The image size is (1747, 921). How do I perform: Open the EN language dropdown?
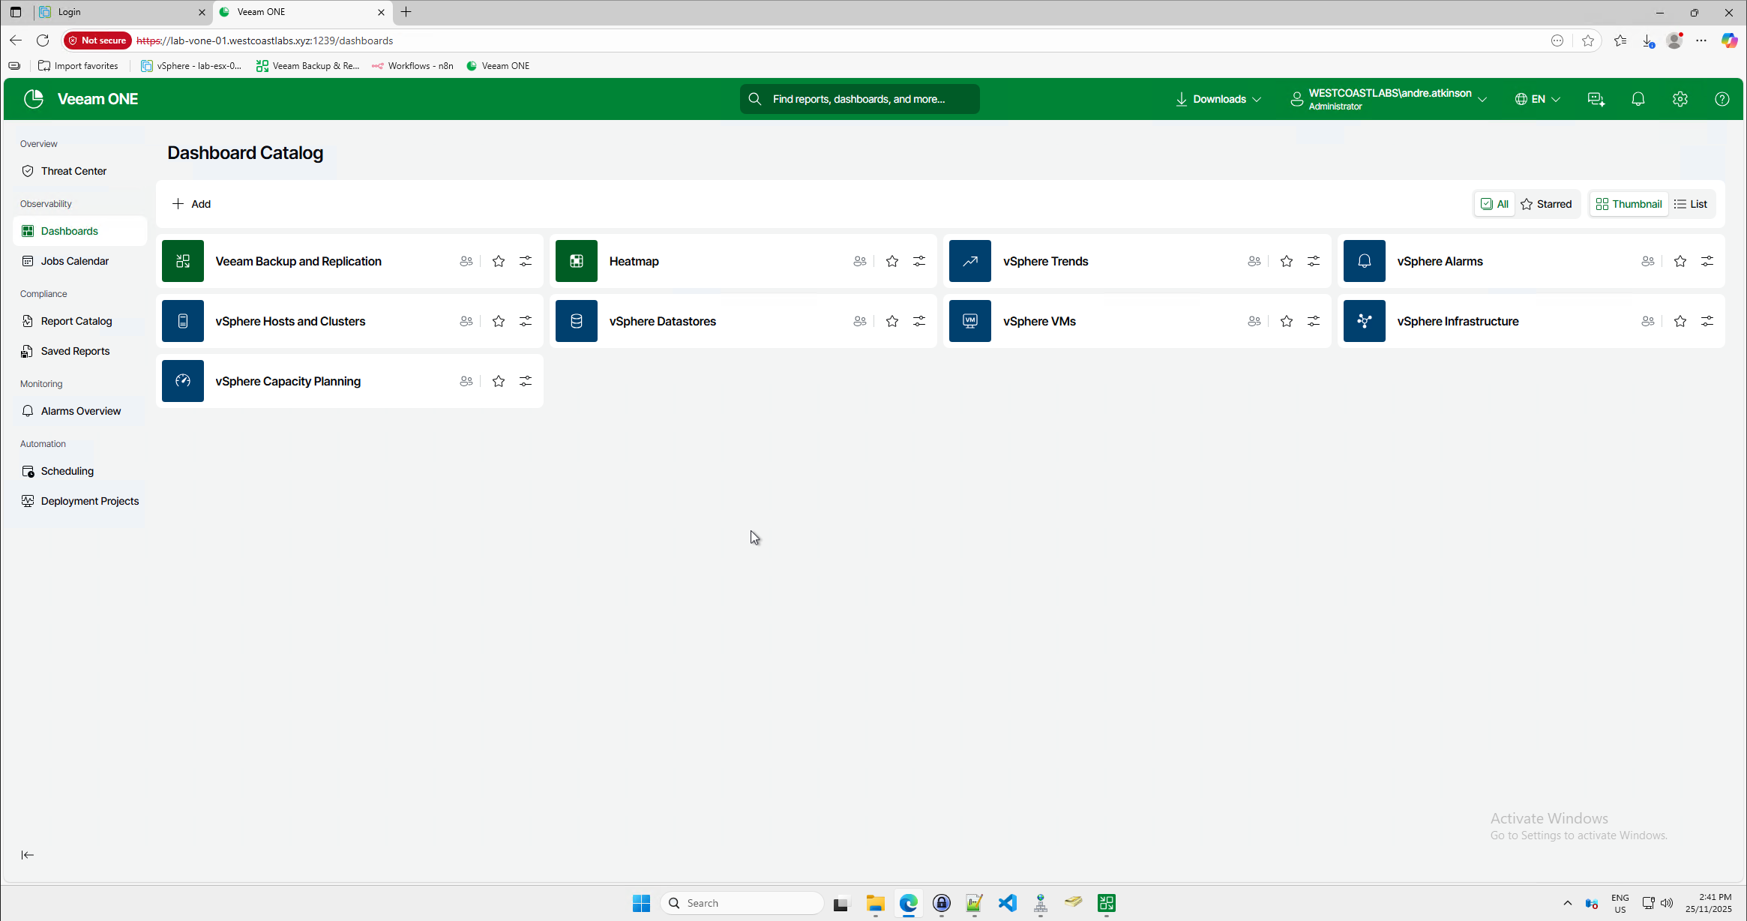tap(1537, 99)
